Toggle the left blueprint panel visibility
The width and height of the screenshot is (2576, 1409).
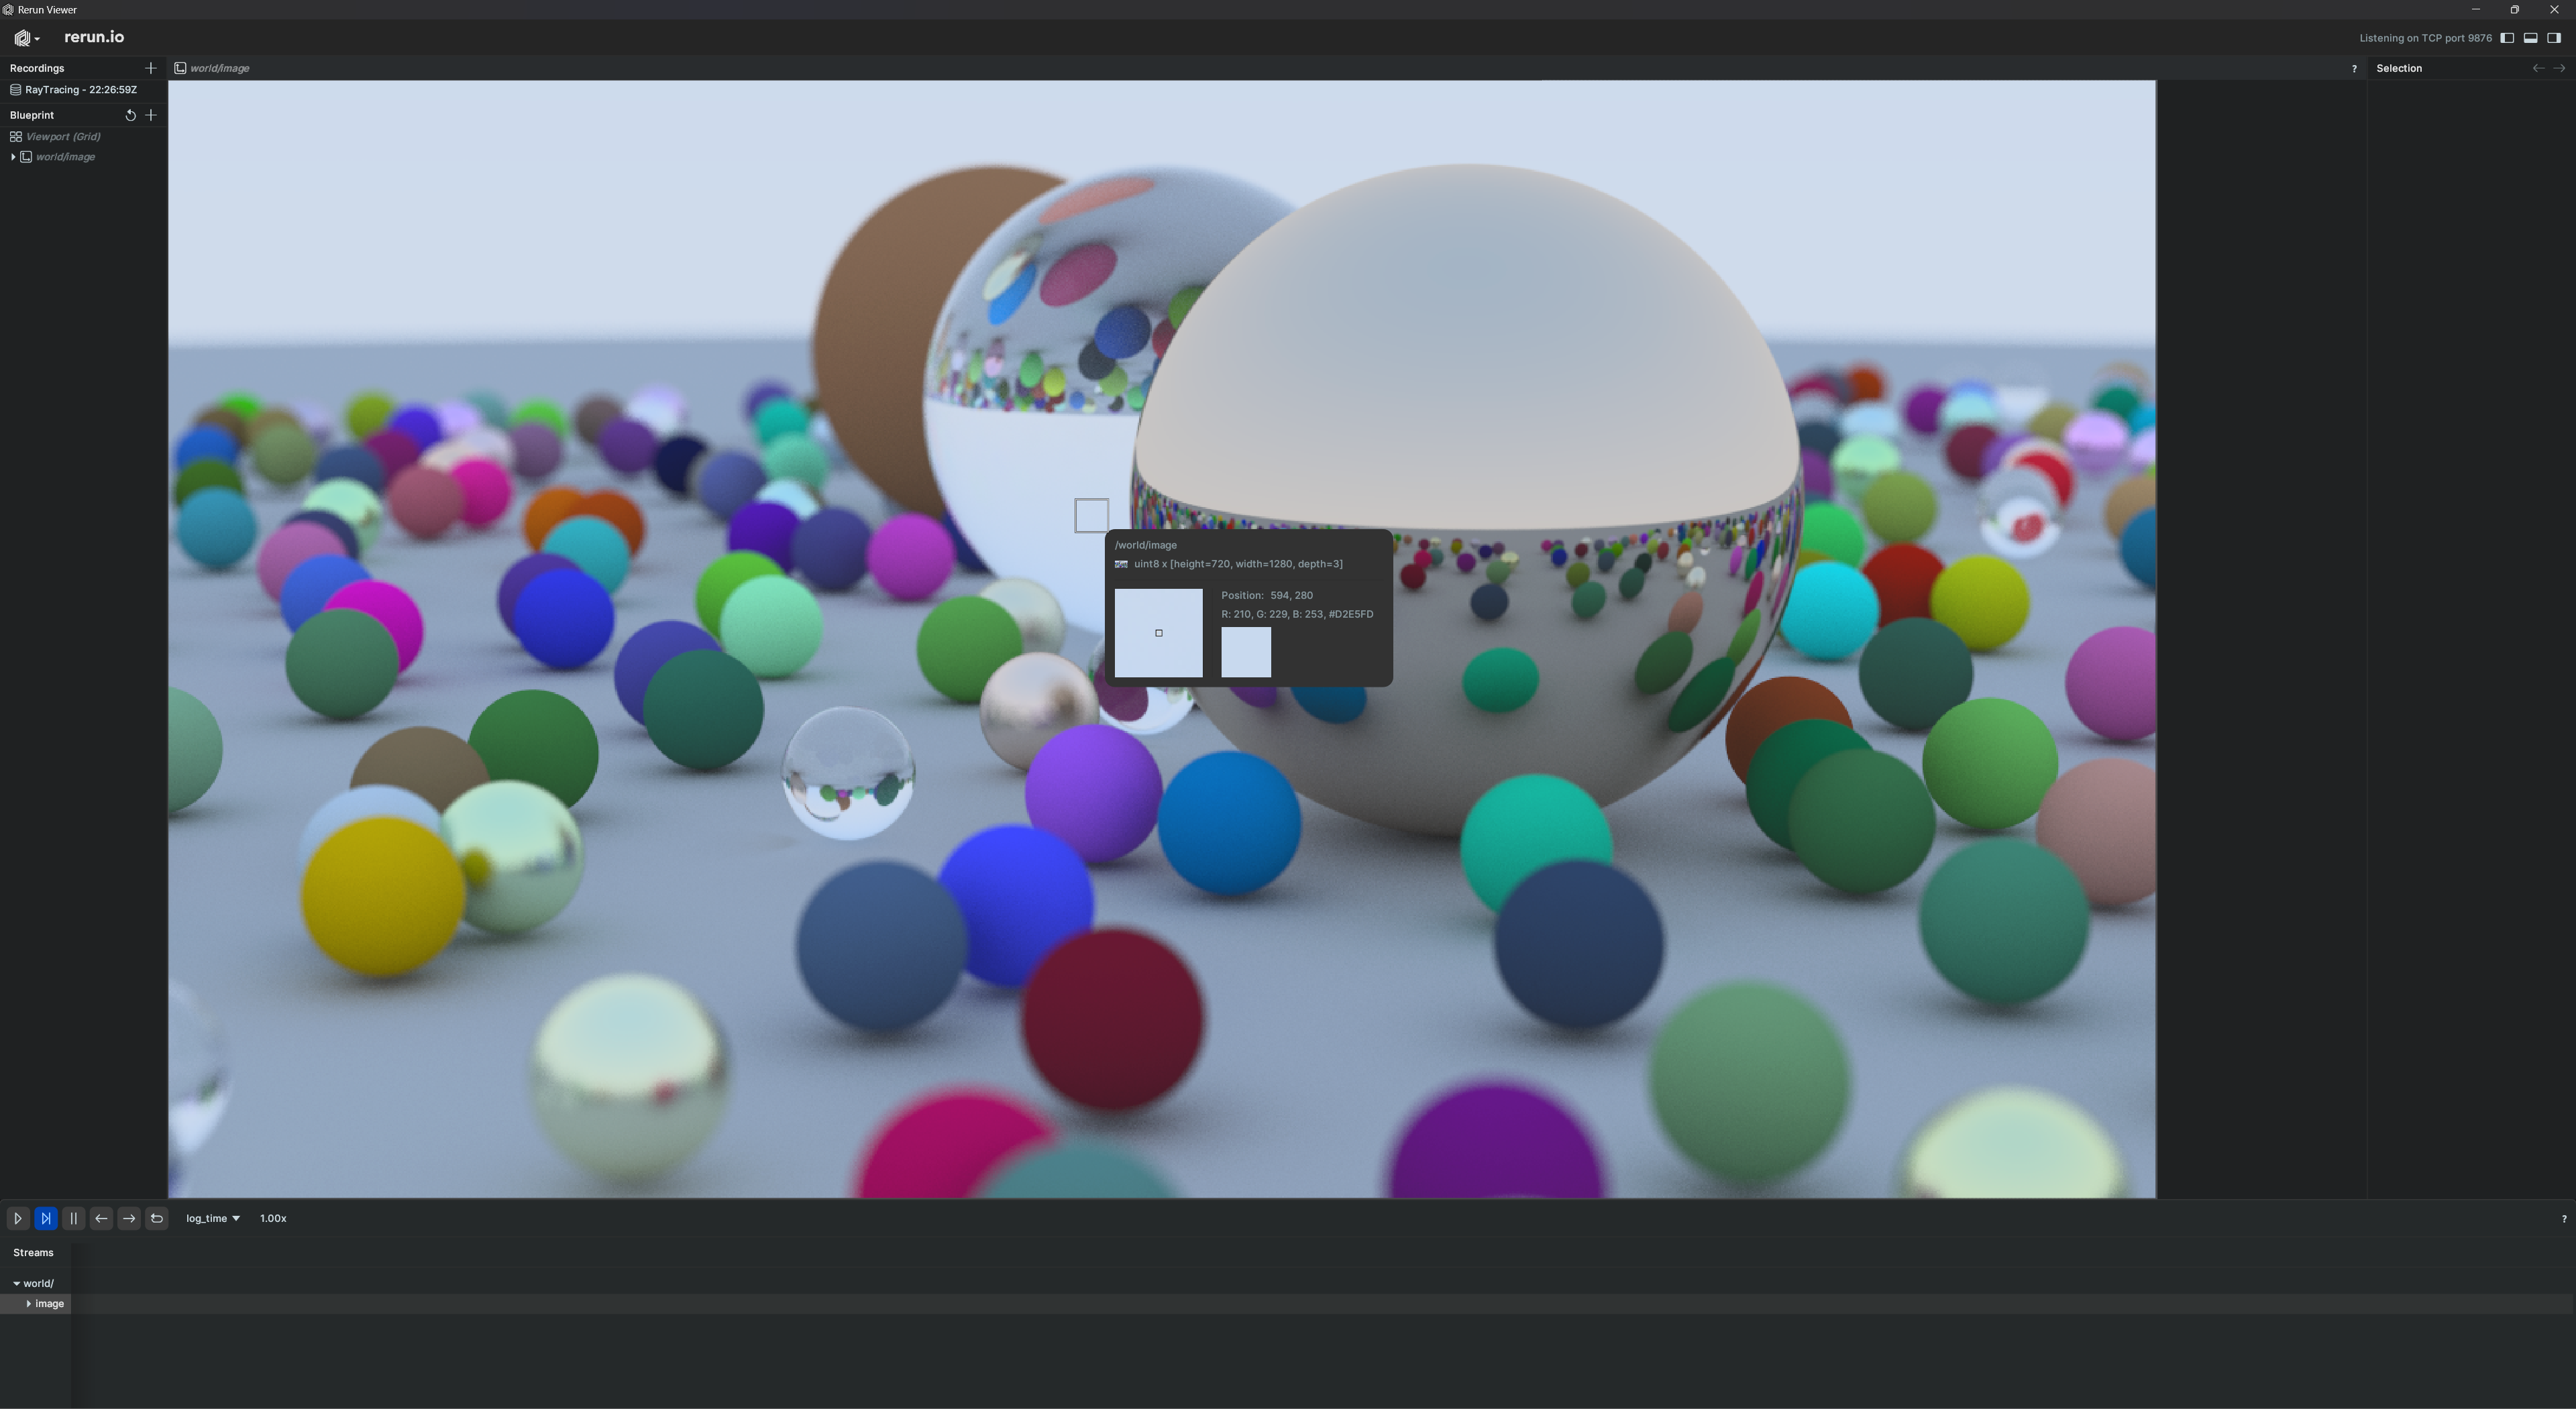coord(2507,38)
